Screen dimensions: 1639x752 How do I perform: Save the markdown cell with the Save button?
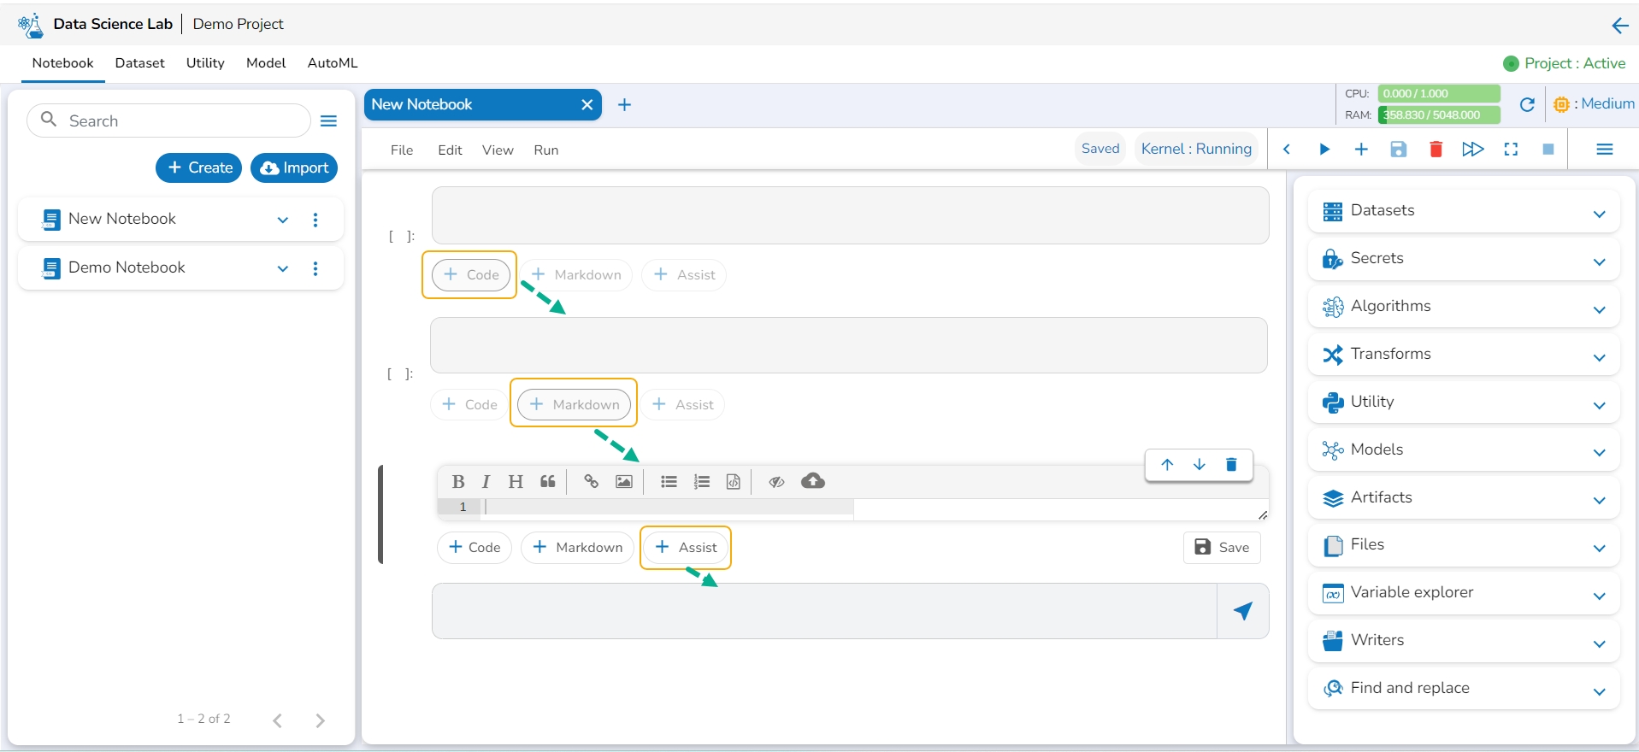coord(1222,548)
